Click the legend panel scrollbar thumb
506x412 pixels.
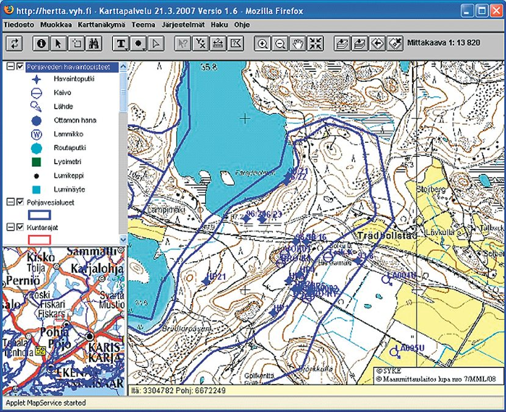click(123, 92)
